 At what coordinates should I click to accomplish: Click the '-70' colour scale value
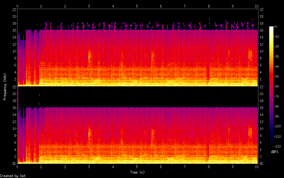point(276,96)
